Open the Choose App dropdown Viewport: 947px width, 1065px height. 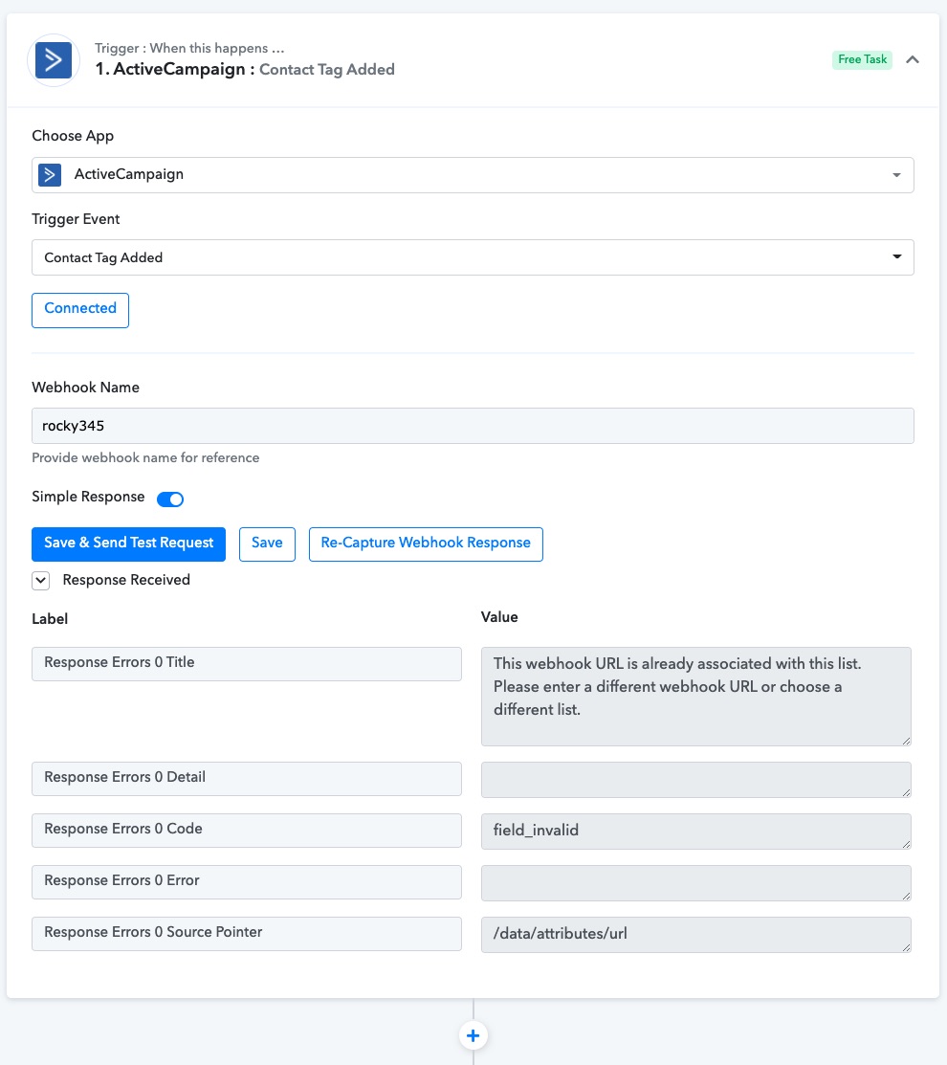473,175
